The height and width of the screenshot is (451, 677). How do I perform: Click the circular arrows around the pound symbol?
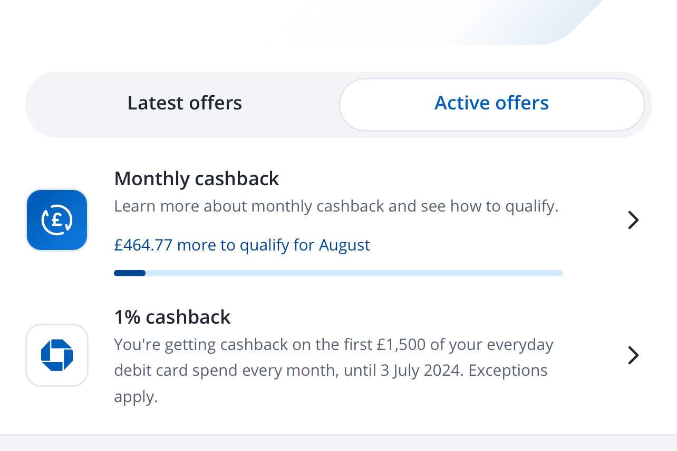coord(57,220)
